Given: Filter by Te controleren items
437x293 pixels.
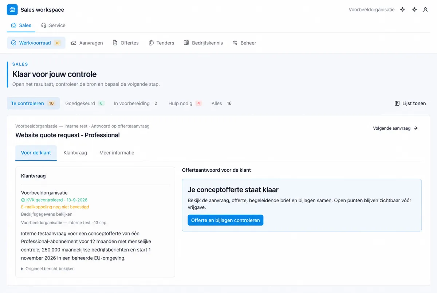Looking at the screenshot, I should click(x=33, y=103).
